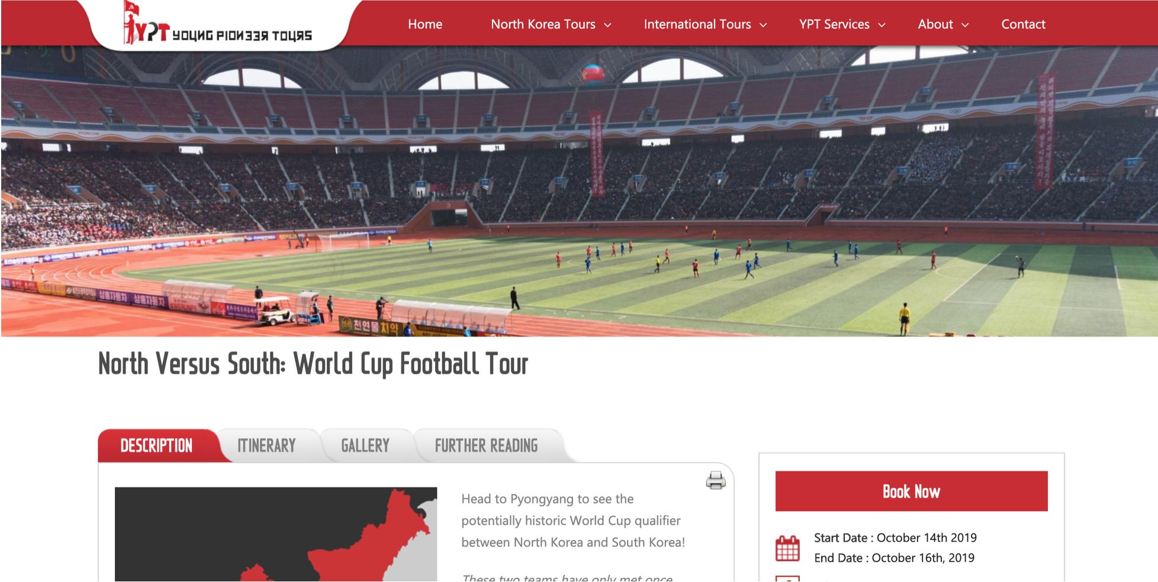This screenshot has height=582, width=1158.
Task: Click the calendar icon beside Start Date
Action: 787,548
